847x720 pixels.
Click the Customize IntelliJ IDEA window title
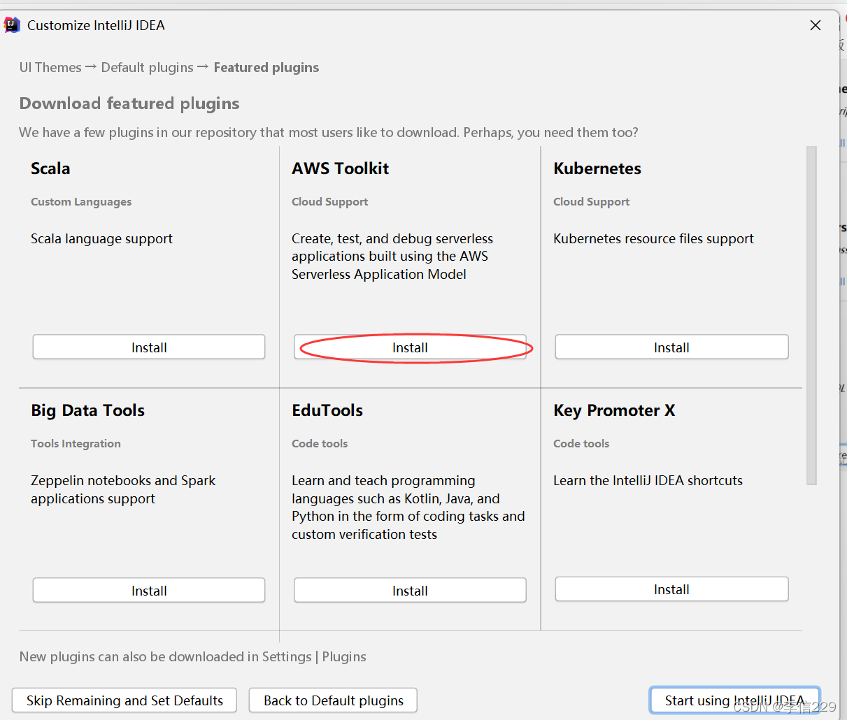tap(96, 25)
